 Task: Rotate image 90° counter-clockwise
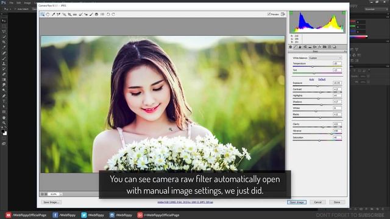[x=108, y=15]
